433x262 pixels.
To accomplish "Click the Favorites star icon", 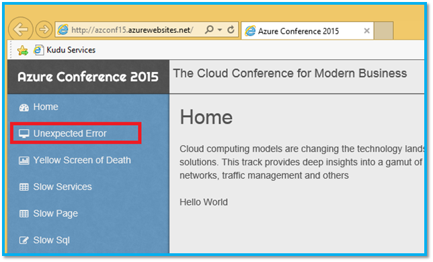I will pos(22,50).
